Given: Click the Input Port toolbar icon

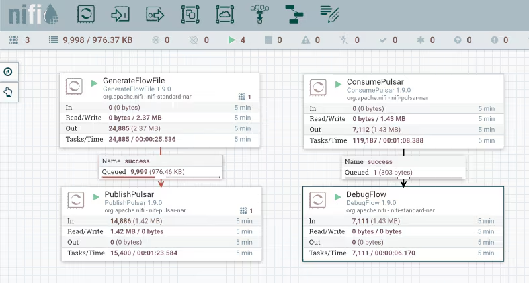Looking at the screenshot, I should coord(120,13).
